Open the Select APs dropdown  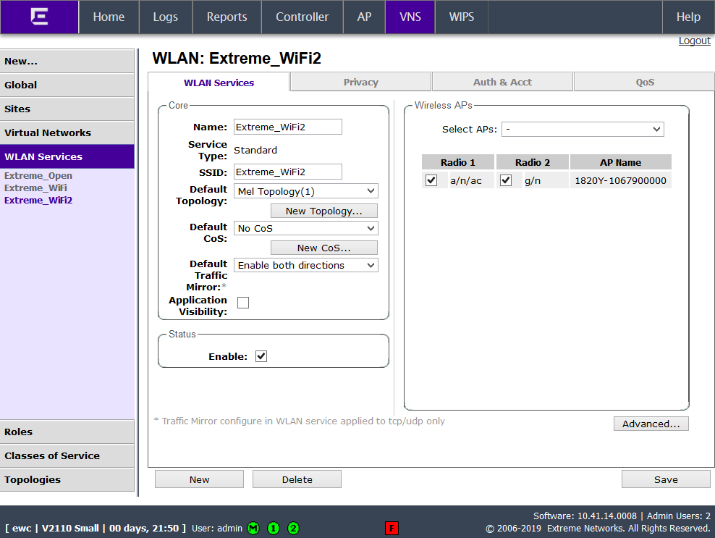coord(583,129)
